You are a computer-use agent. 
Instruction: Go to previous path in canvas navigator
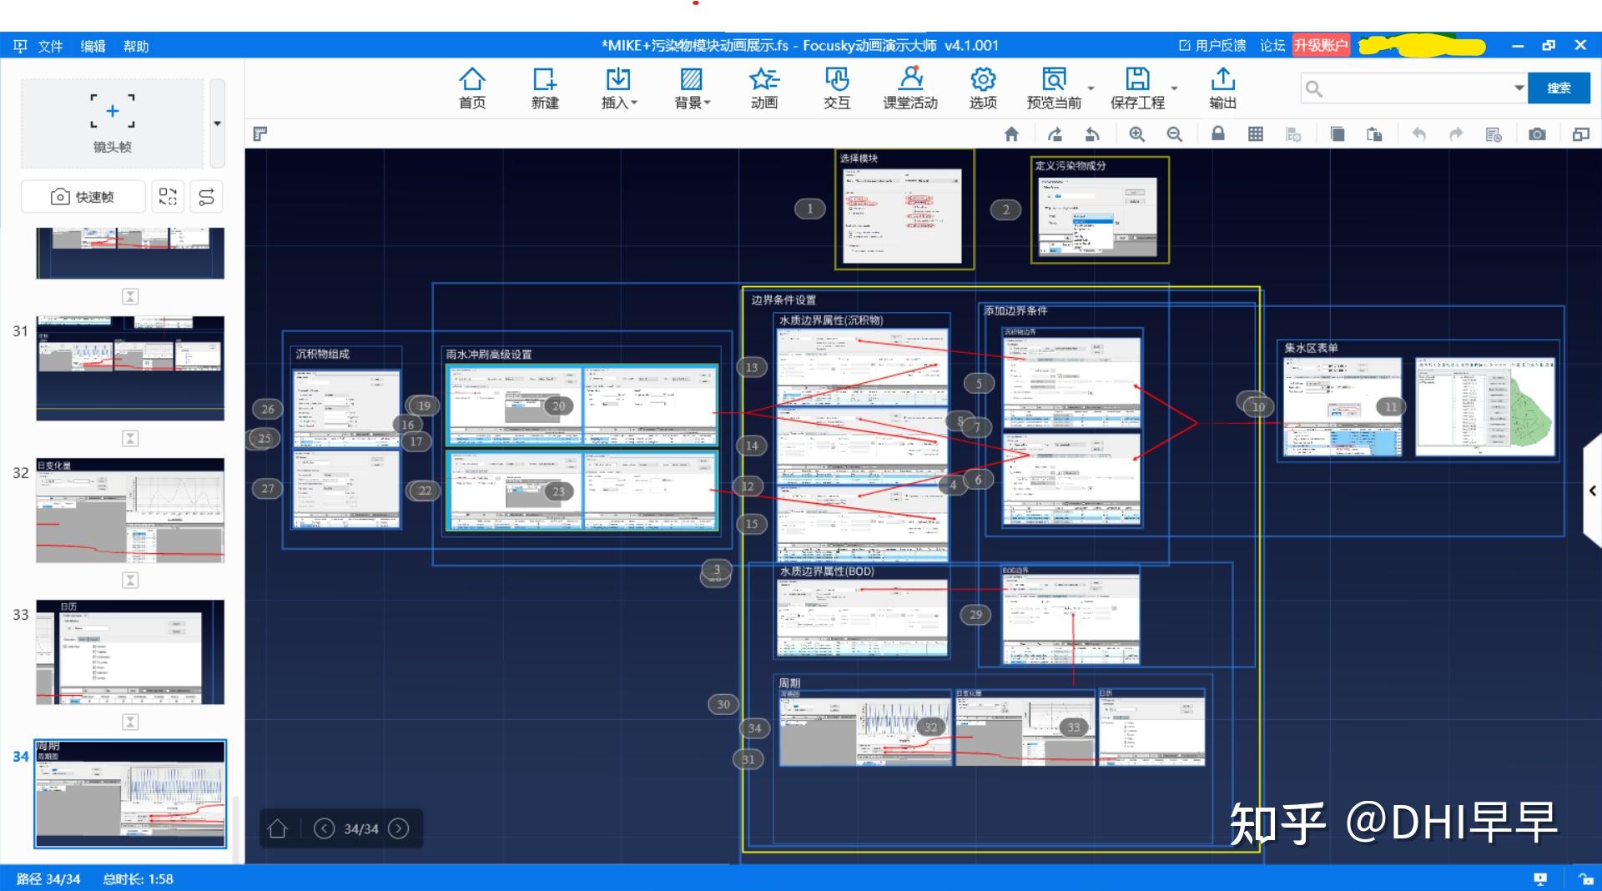[x=324, y=828]
